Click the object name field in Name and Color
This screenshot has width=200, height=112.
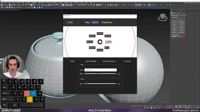coord(177,36)
